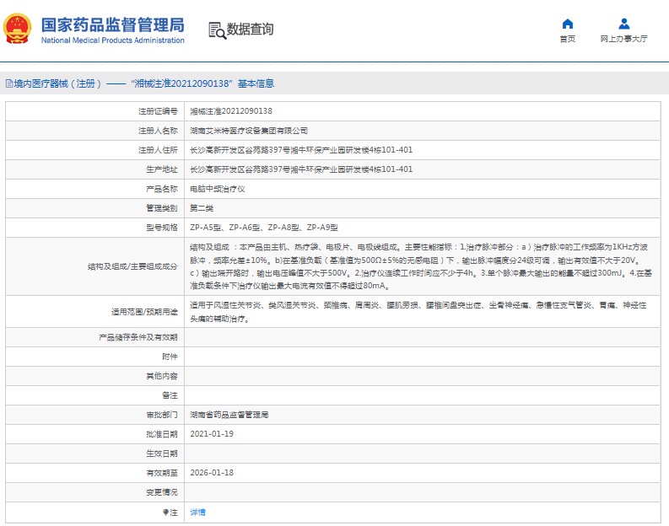Click approval date 2021-01-19
The image size is (669, 526).
pyautogui.click(x=212, y=434)
